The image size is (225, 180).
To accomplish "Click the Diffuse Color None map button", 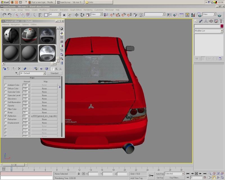I will point(44,89).
